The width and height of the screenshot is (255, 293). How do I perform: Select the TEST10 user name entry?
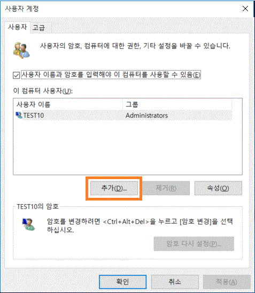[33, 115]
